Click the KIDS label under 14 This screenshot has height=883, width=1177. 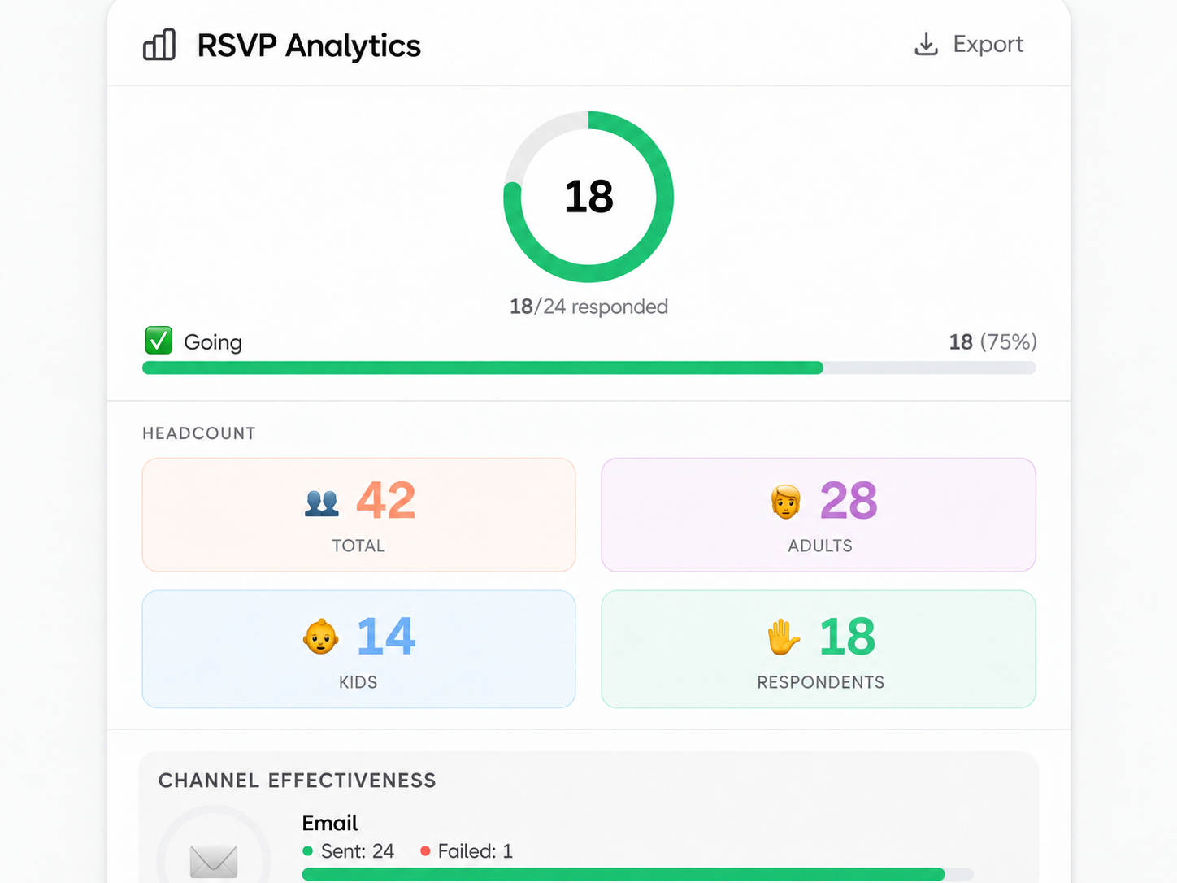click(358, 682)
